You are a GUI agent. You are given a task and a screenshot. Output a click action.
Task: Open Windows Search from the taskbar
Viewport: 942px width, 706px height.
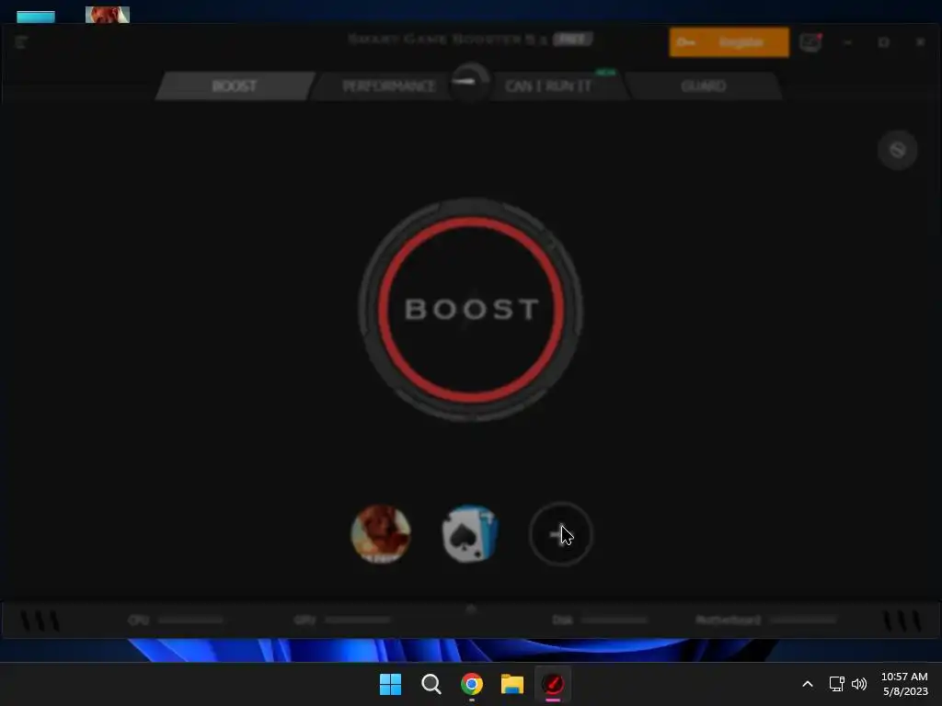(431, 684)
